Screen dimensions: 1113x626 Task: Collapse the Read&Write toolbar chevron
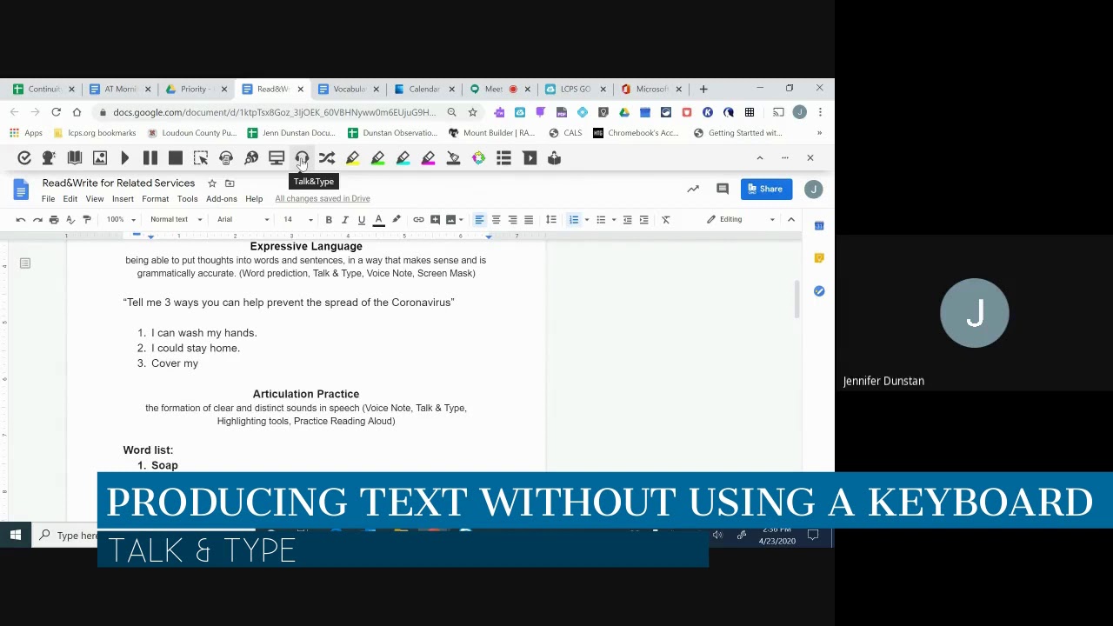[x=759, y=158]
